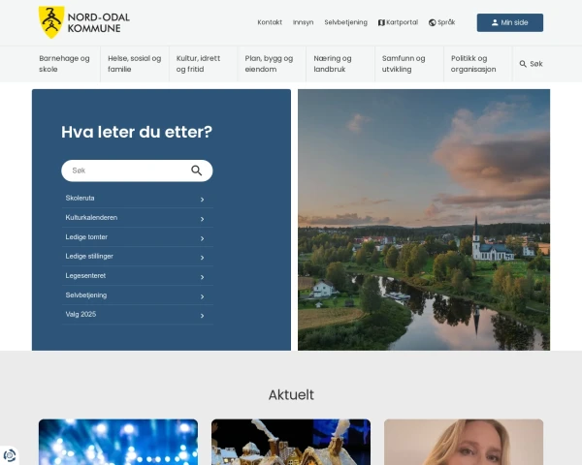Click the NORD-ODAL KOMMUNE wordmark text
Viewport: 582px width, 465px height.
coord(98,22)
